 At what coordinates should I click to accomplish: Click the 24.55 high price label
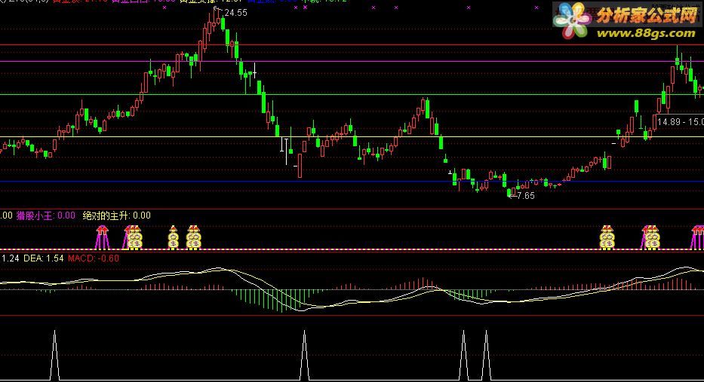tap(235, 13)
